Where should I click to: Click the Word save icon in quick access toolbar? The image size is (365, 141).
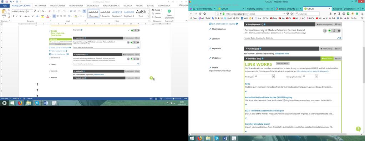coord(6,2)
